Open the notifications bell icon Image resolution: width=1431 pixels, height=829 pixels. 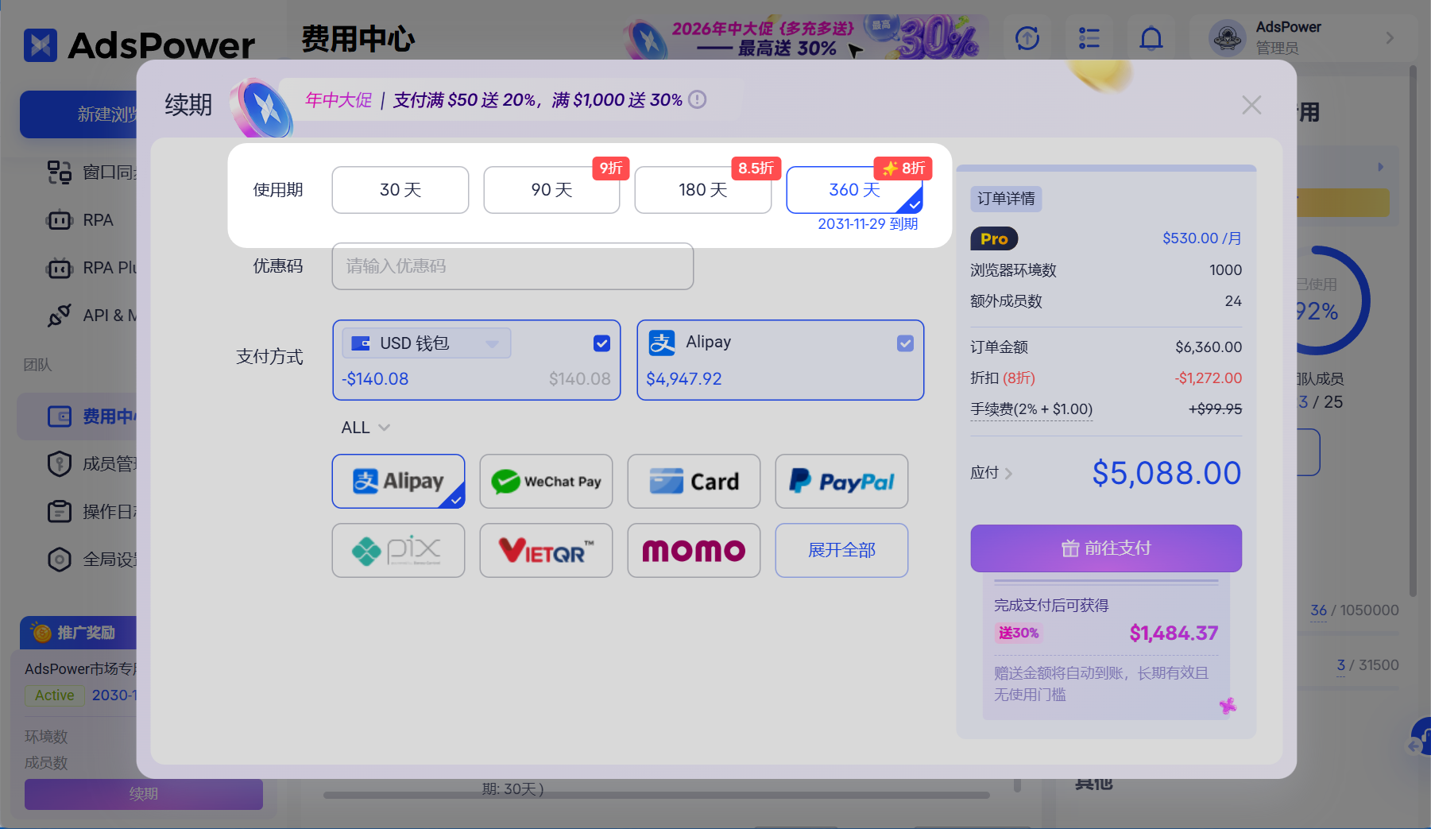(1151, 37)
